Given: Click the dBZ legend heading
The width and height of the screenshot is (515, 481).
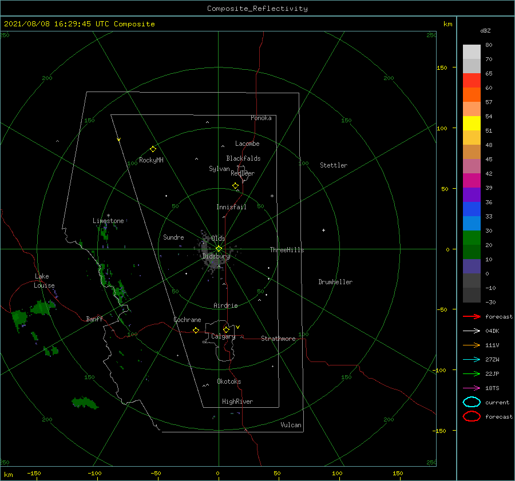Looking at the screenshot, I should click(485, 30).
